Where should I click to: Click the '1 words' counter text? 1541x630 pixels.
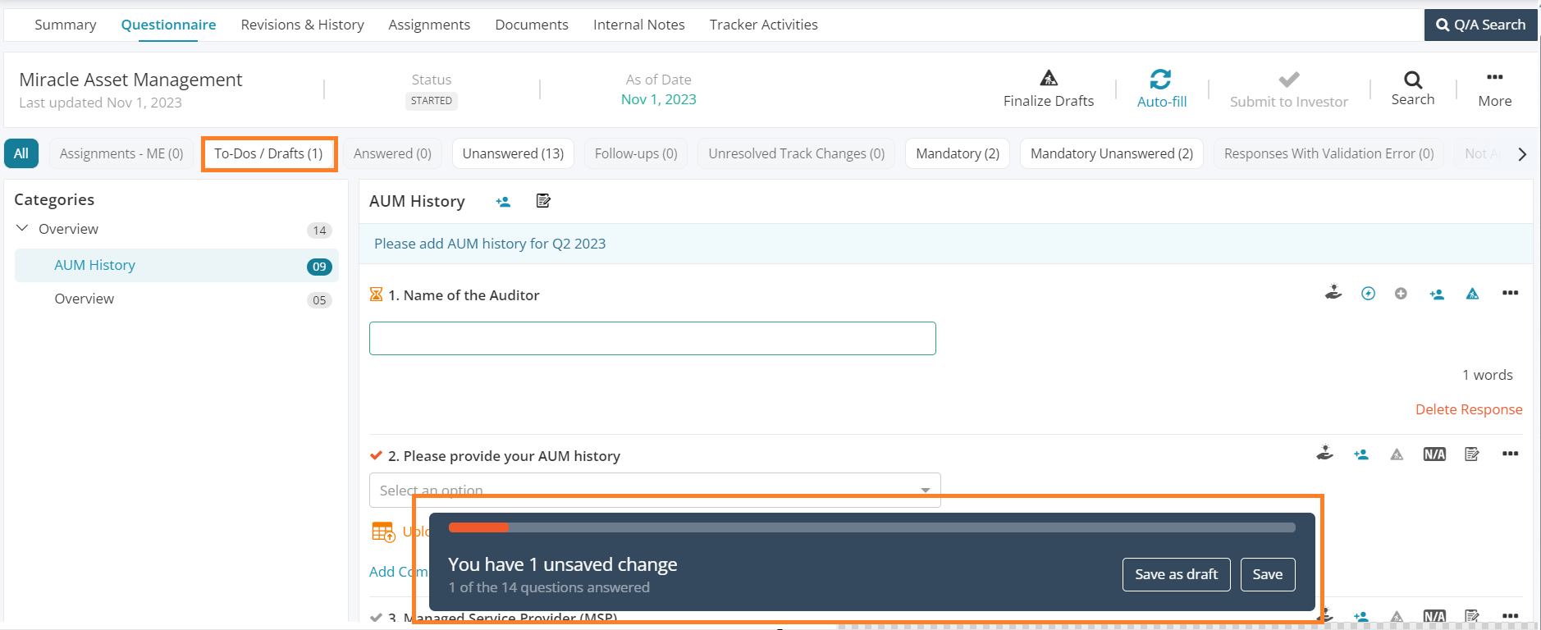click(1488, 375)
